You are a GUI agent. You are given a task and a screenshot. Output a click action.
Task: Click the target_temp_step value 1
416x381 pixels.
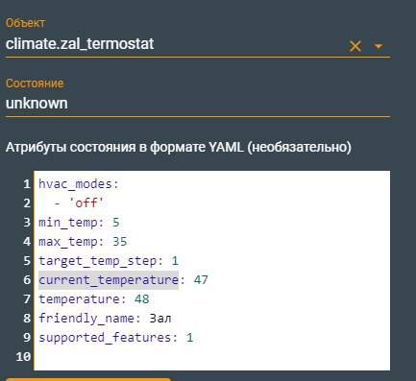click(175, 261)
